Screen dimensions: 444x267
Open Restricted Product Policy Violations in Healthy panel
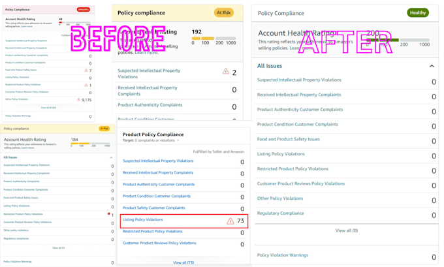[293, 168]
